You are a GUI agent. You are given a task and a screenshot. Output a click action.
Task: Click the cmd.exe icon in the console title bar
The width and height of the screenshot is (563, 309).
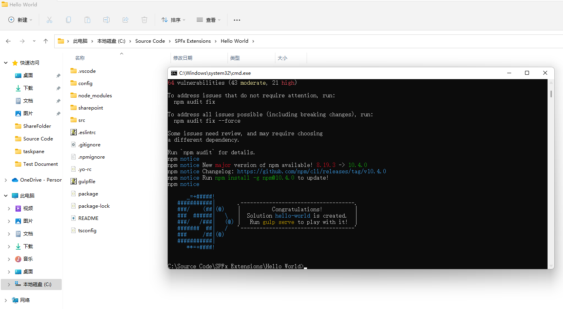point(173,73)
